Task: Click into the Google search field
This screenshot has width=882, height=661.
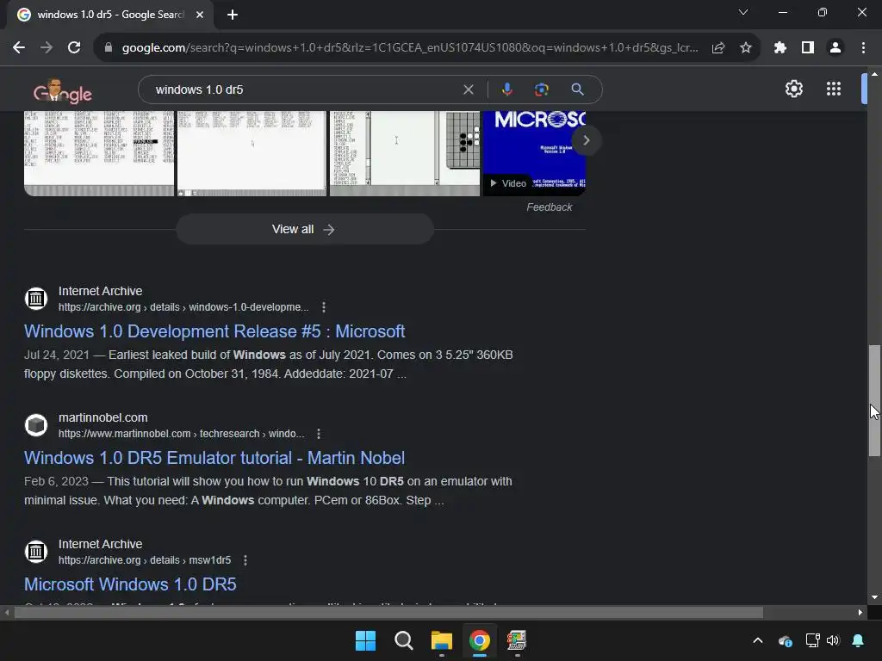Action: [304, 90]
